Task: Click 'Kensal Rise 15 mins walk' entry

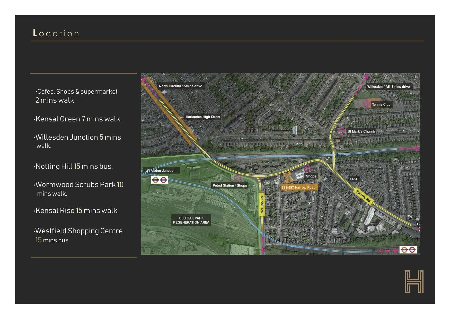Action: click(x=76, y=210)
